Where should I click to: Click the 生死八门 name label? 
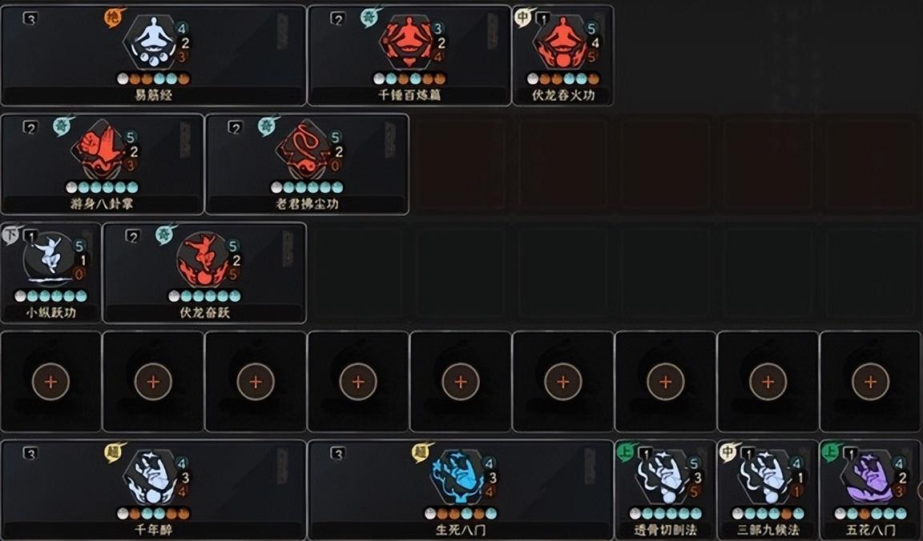coord(461,530)
